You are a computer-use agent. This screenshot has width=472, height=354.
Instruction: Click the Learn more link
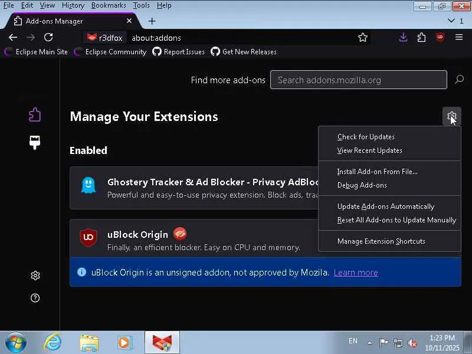356,273
